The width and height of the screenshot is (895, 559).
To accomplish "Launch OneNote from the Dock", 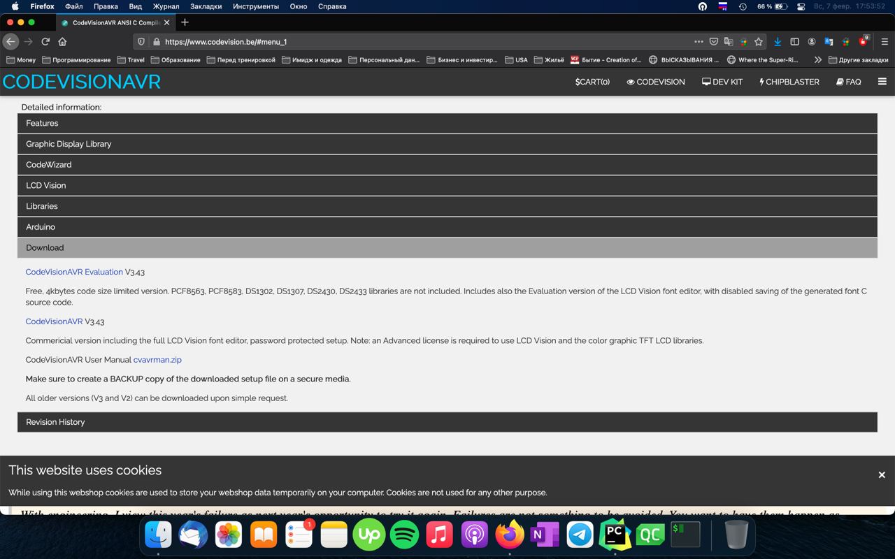I will 545,535.
